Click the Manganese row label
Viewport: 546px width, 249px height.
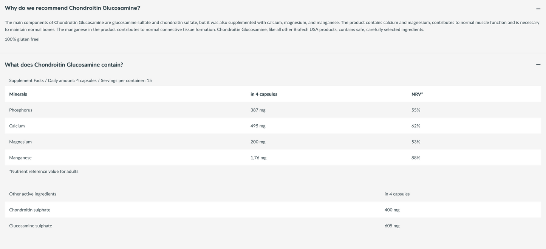20,158
